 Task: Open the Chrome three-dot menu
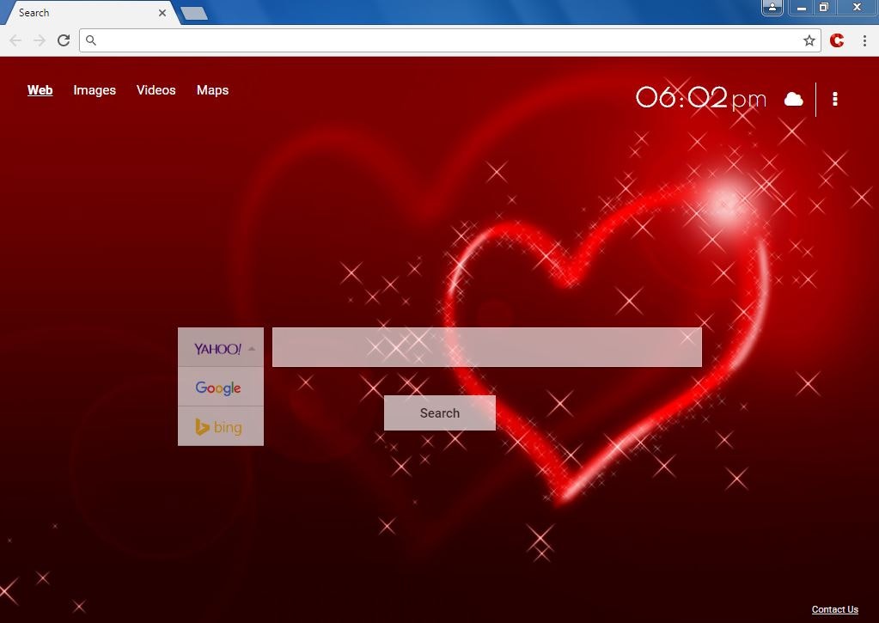(x=864, y=40)
